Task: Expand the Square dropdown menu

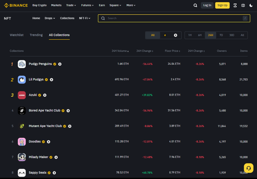Action: tap(115, 5)
